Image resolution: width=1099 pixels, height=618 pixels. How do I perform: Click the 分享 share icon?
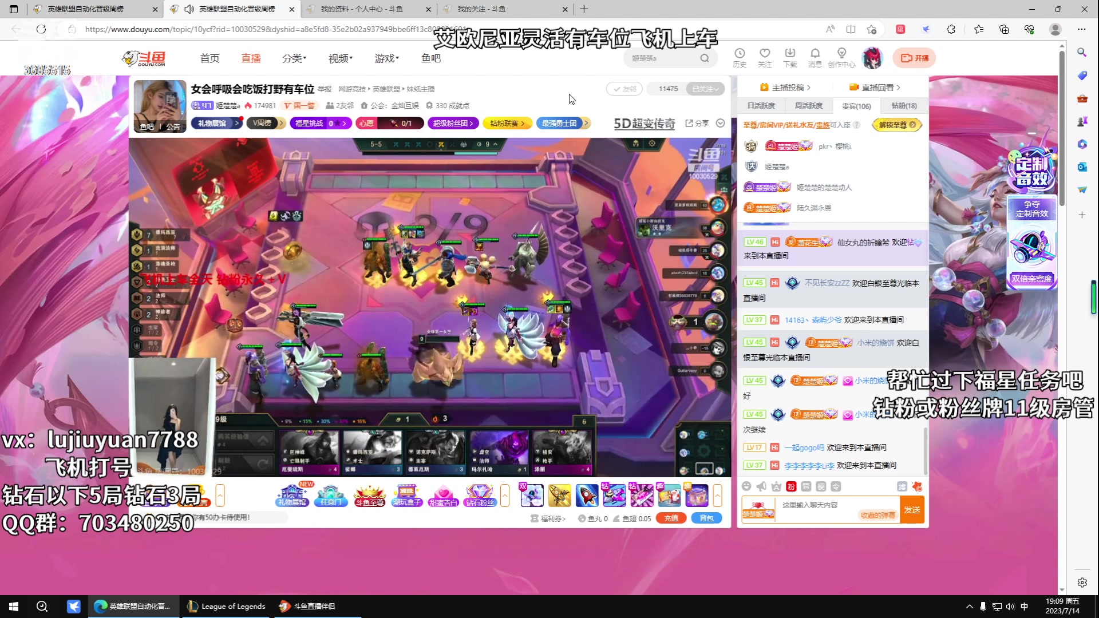pos(697,123)
